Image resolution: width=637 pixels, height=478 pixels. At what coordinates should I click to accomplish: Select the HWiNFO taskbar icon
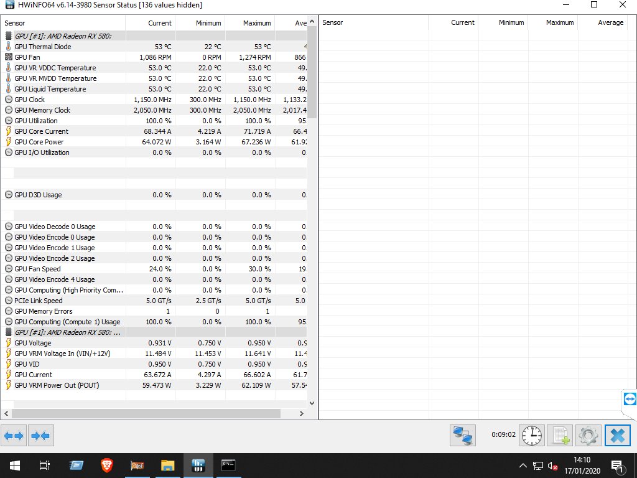[x=198, y=465]
